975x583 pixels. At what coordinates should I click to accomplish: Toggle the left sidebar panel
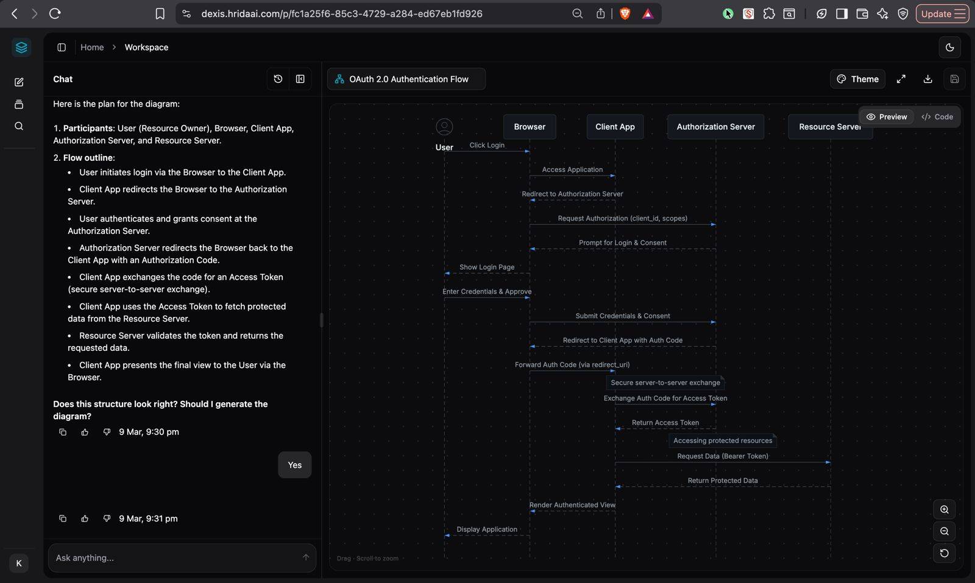pos(62,48)
